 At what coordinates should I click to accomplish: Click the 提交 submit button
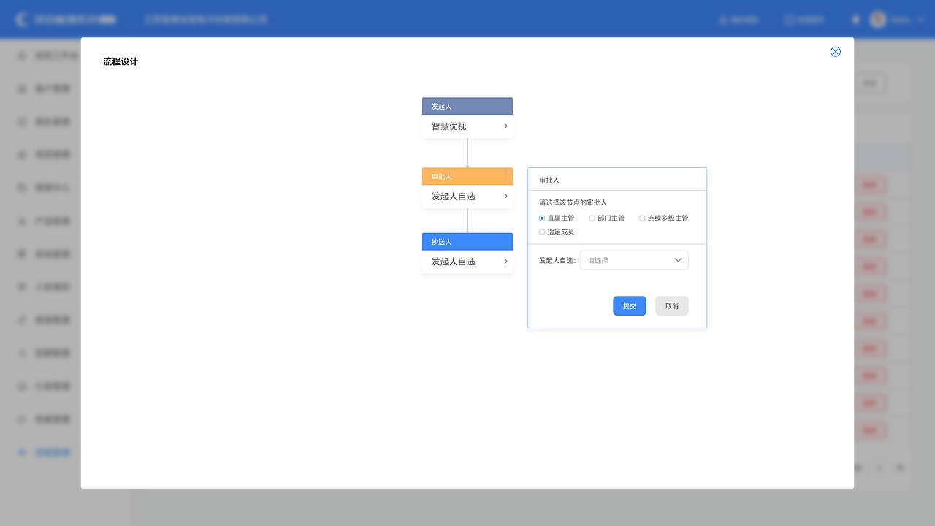[x=629, y=305]
